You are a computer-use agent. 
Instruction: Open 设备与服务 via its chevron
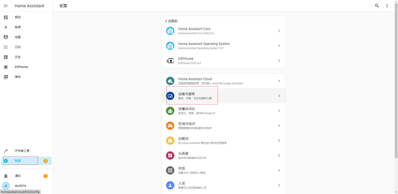(x=279, y=96)
